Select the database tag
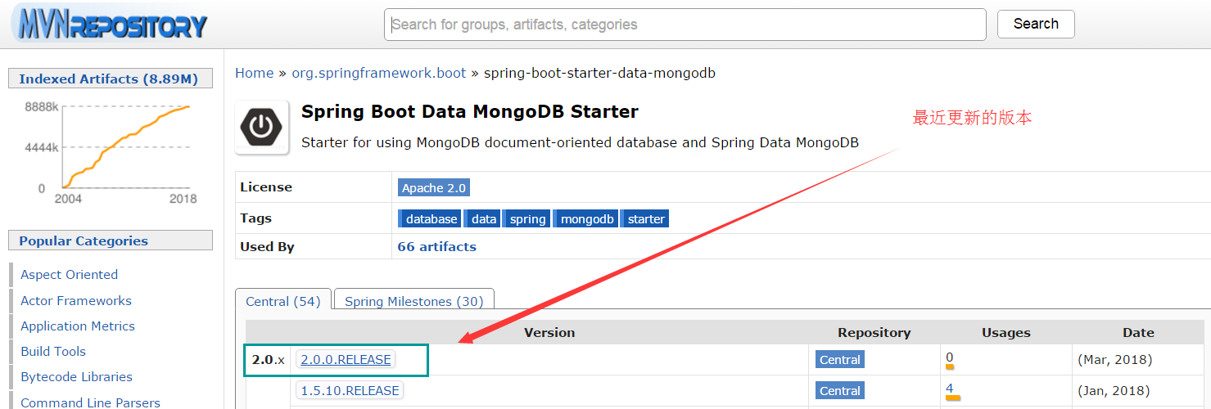 (430, 218)
